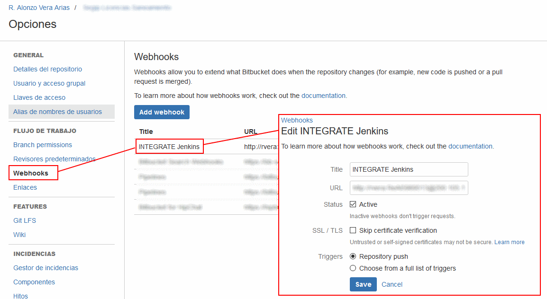Select Repository push trigger option
Screen dimensions: 547x299
(353, 256)
